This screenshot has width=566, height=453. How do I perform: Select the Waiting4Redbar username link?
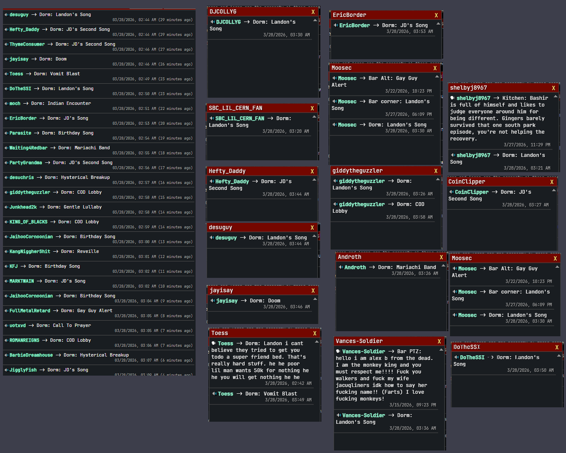pyautogui.click(x=28, y=148)
